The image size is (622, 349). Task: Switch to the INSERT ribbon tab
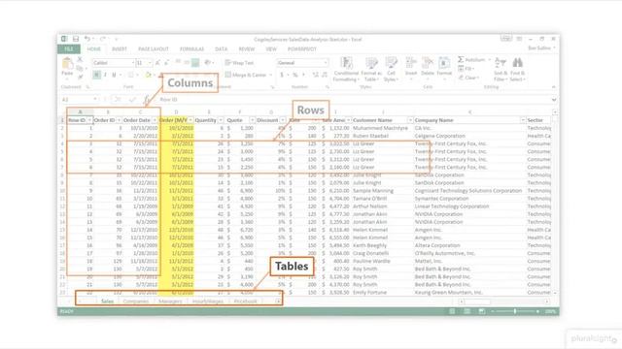[x=119, y=49]
